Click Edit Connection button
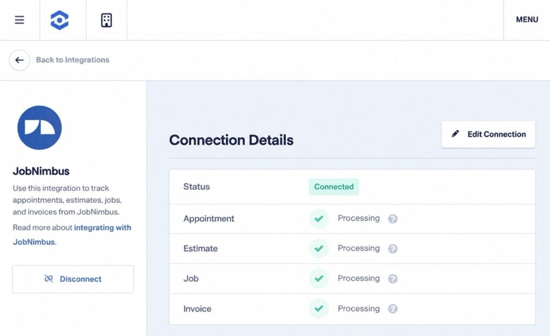 click(x=488, y=134)
